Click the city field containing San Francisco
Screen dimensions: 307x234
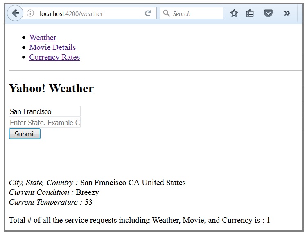coord(45,111)
